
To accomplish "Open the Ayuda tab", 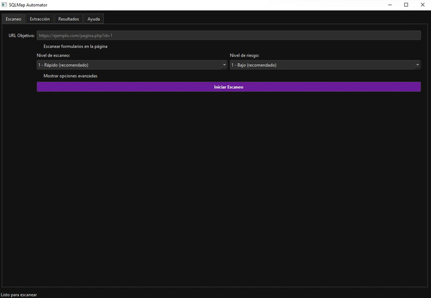I will (x=94, y=19).
